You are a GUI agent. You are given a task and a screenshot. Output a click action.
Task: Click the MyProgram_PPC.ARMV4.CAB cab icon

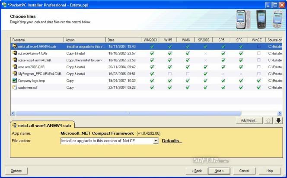[14, 73]
